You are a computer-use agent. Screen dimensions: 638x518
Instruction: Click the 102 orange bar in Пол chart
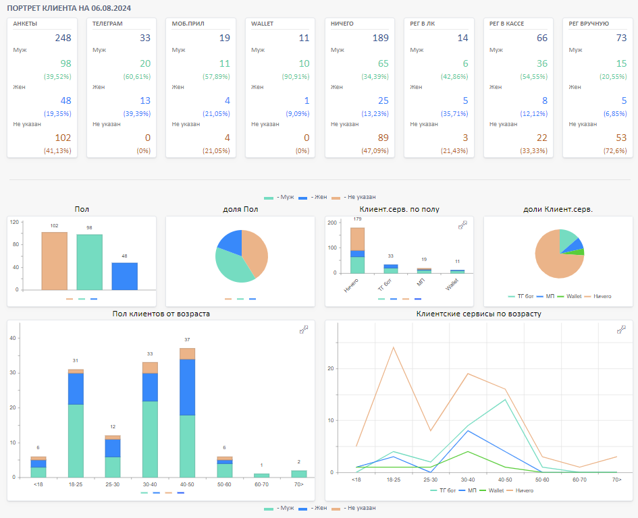pos(55,261)
